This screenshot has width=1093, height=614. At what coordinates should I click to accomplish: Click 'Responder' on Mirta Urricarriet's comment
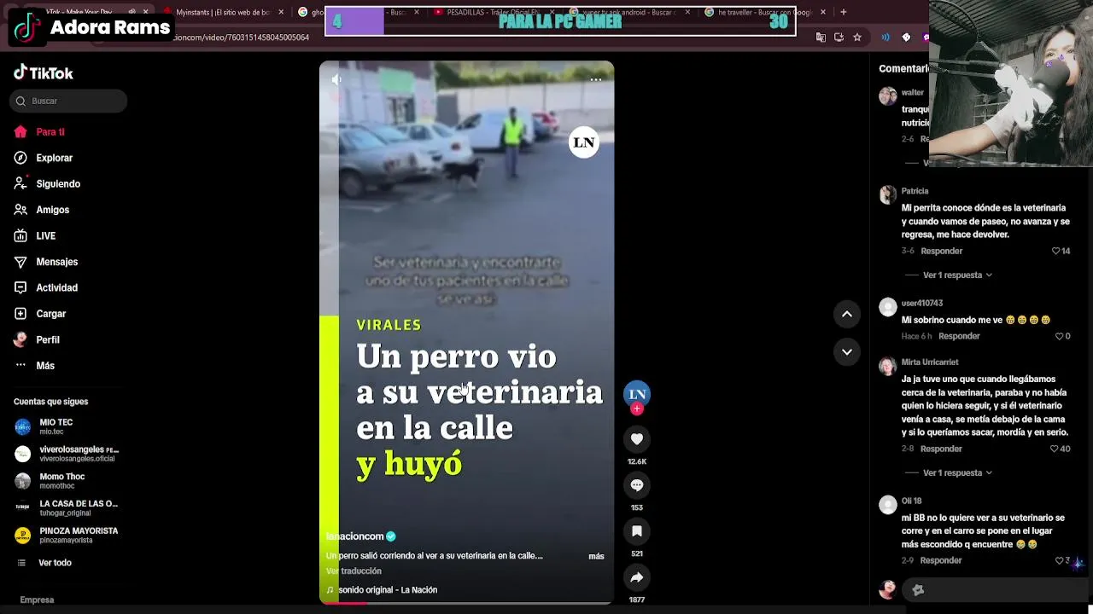pyautogui.click(x=941, y=449)
